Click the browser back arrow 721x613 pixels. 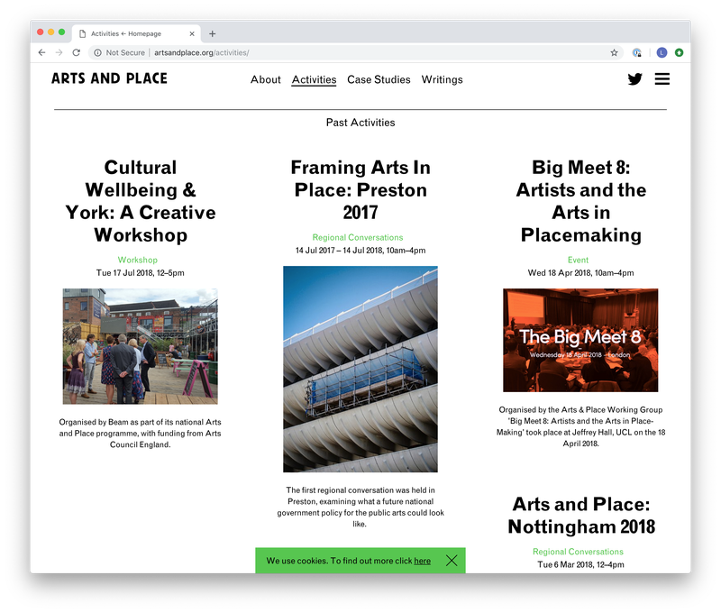coord(41,52)
